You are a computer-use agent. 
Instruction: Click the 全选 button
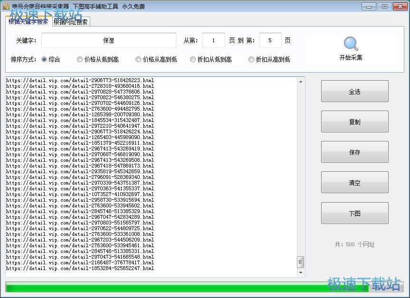(354, 91)
